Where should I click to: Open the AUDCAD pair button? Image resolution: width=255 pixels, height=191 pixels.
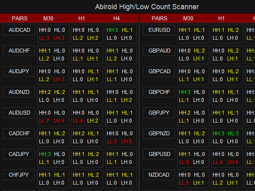tap(19, 30)
